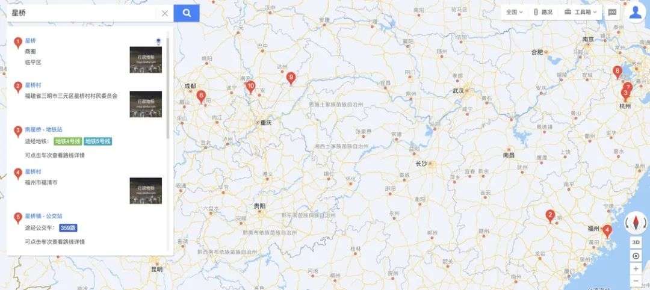Expand the 全国 city dropdown
Image resolution: width=650 pixels, height=290 pixels.
click(x=514, y=12)
